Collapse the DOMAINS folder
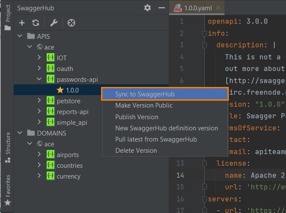Screen dimensions: 286x213 coord(20,133)
